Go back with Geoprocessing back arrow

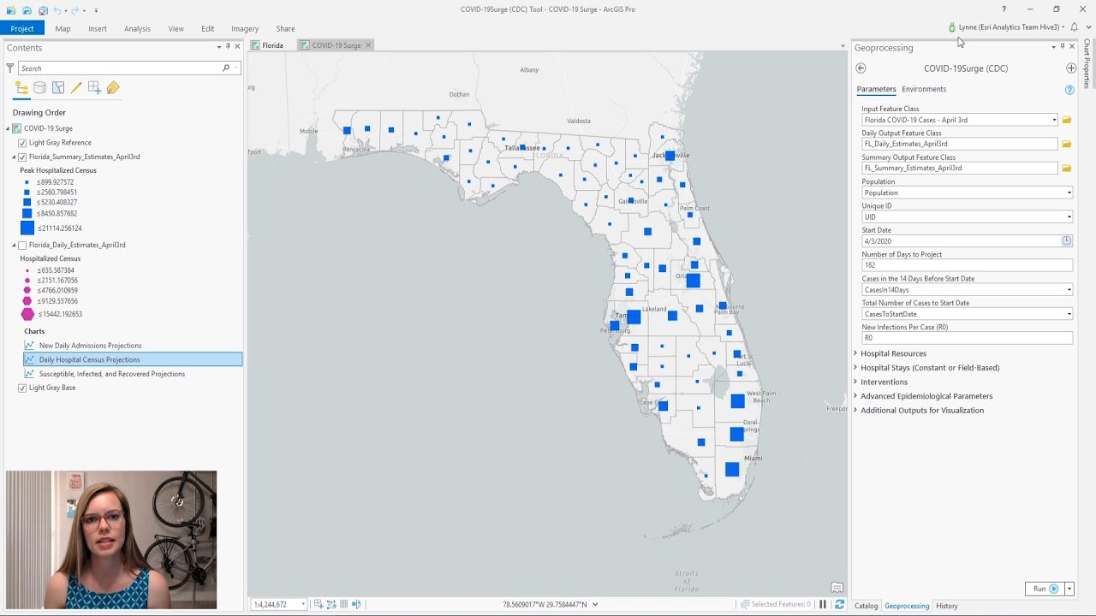click(x=861, y=68)
